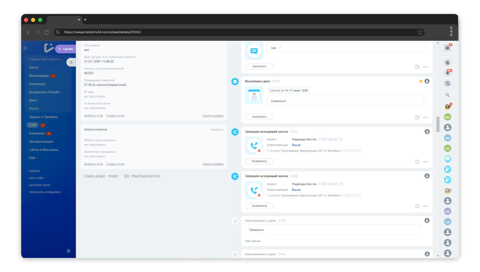This screenshot has height=272, width=480.
Task: Click the clock-like icon below the help icon
Action: click(x=448, y=62)
